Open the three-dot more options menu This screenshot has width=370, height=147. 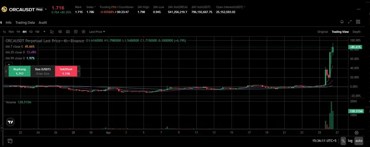tap(359, 9)
